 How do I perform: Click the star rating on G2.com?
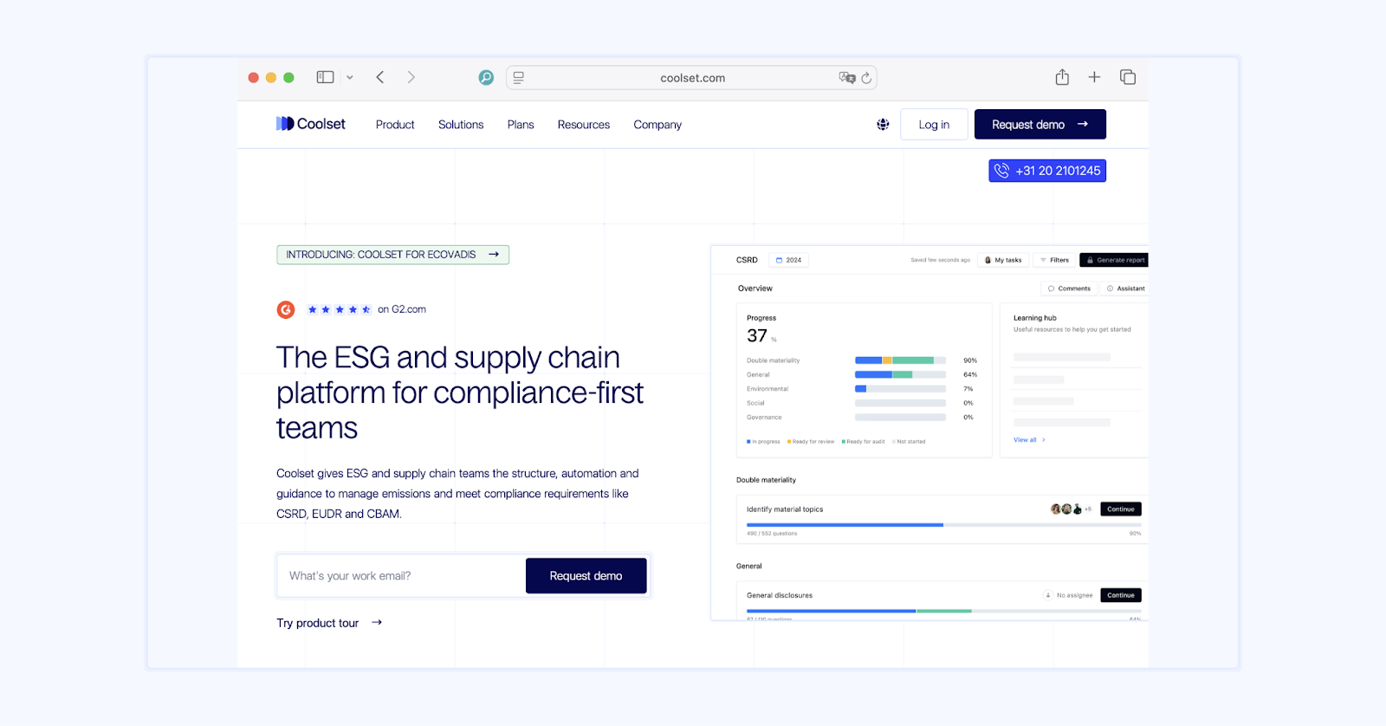pos(339,309)
